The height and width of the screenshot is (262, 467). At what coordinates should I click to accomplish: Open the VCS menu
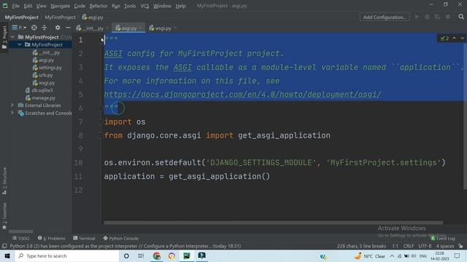pos(144,6)
